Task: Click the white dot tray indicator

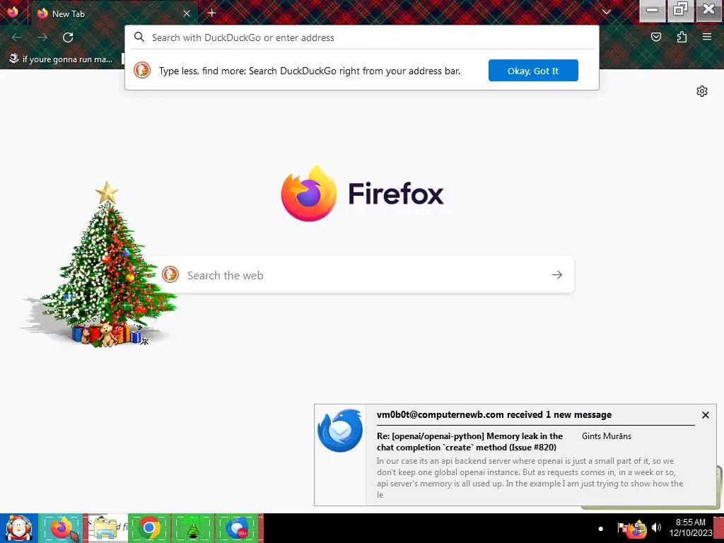Action: (601, 529)
